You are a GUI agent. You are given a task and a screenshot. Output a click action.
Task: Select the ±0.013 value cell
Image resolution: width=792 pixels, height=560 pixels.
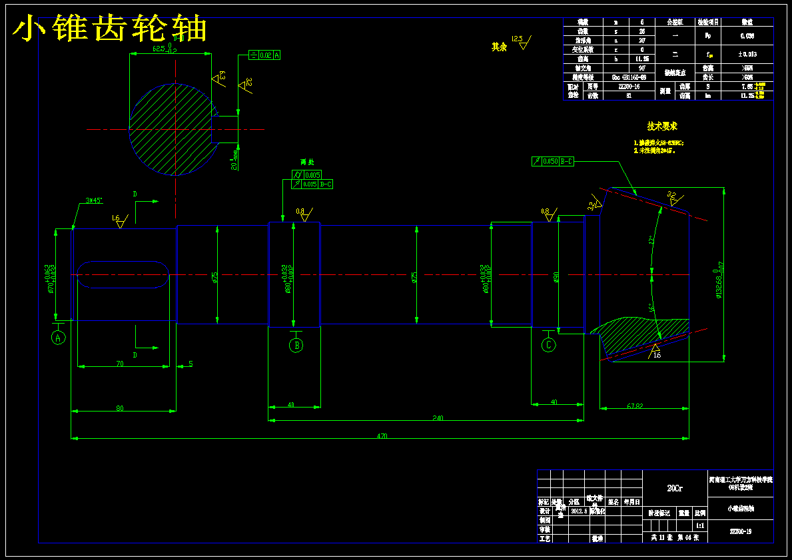747,54
